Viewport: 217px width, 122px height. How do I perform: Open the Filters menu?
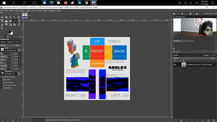(x=45, y=11)
